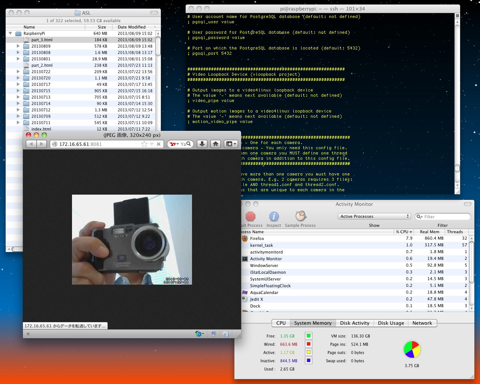Go back in the Firefox browser window
Image resolution: width=480 pixels, height=384 pixels.
click(x=31, y=144)
